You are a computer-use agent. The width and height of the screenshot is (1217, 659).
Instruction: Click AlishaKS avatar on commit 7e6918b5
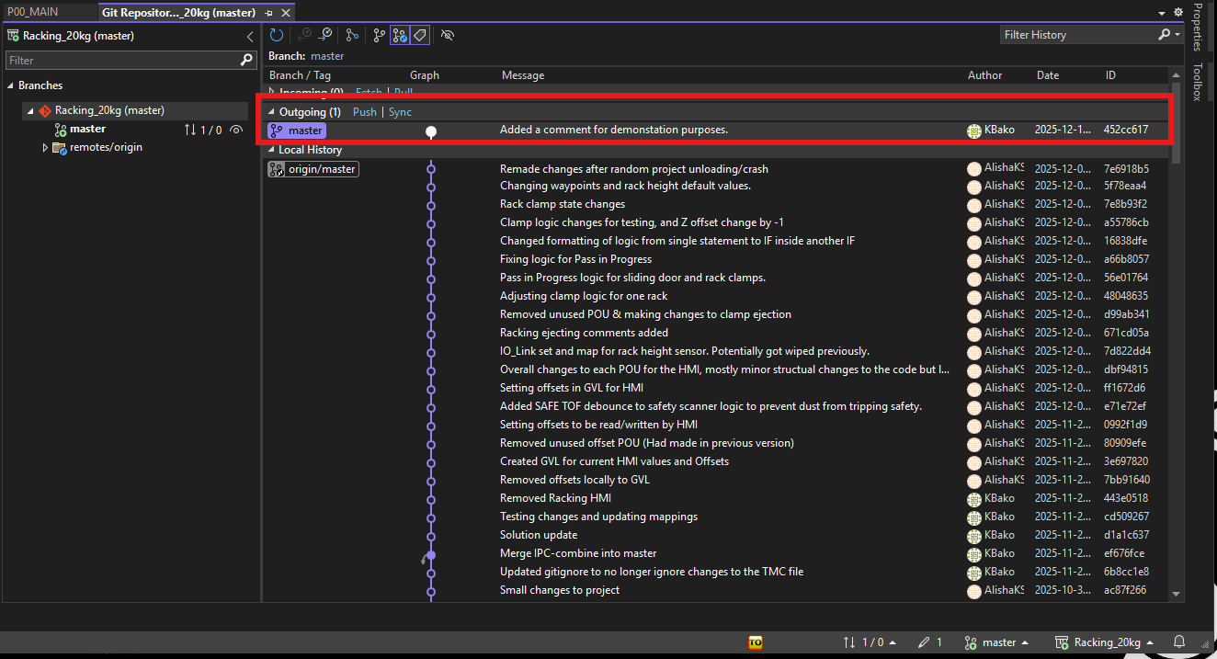click(974, 169)
